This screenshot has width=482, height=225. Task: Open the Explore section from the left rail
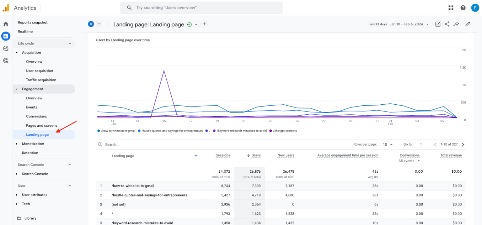[6, 48]
